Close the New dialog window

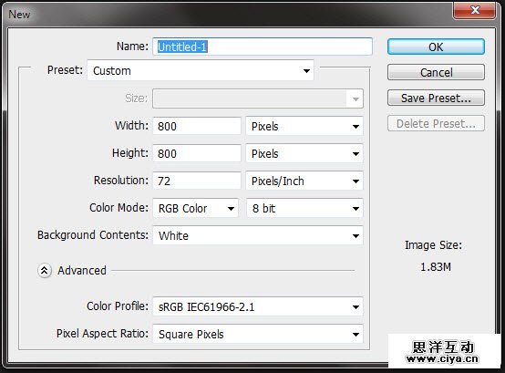click(x=474, y=10)
